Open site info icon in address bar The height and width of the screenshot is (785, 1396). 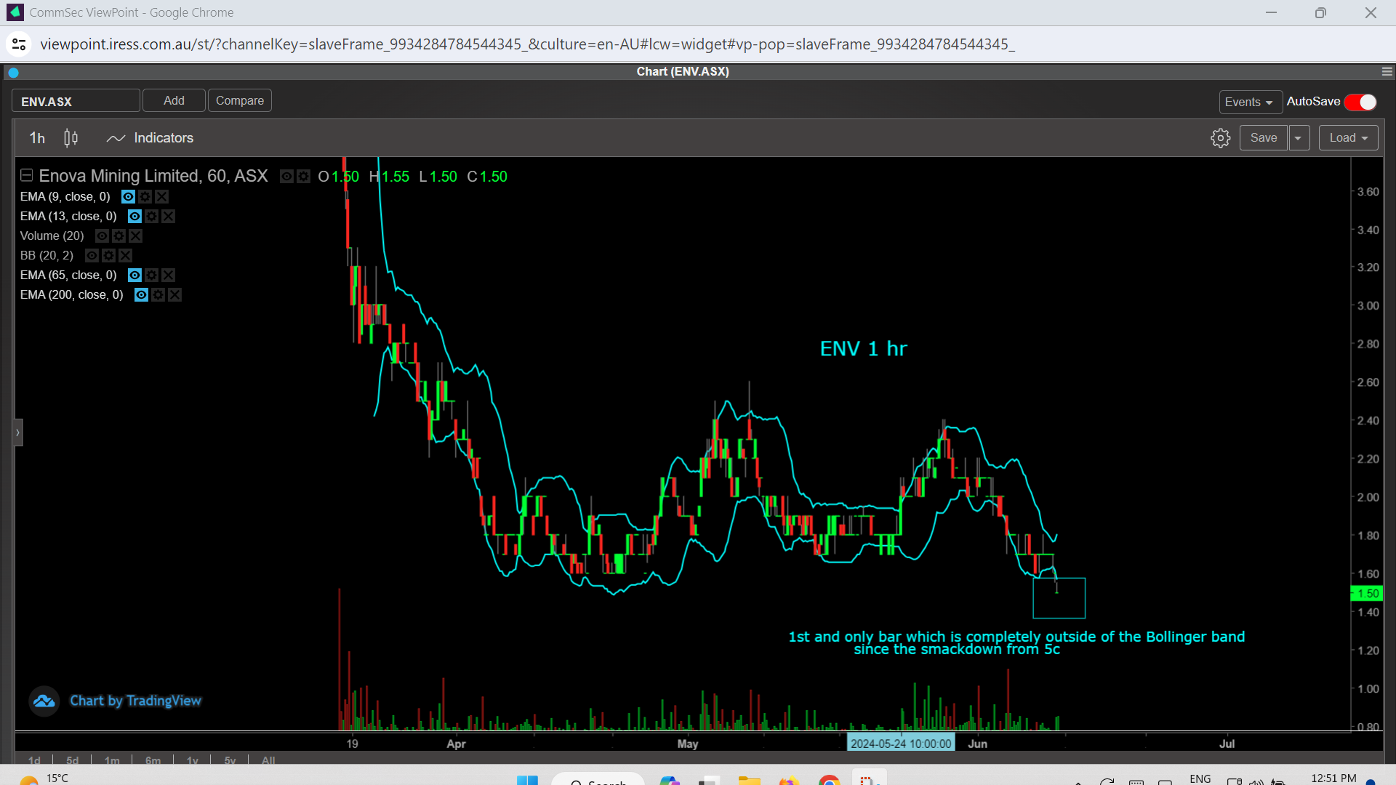click(x=19, y=44)
